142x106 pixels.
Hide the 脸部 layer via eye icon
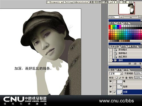pos(110,86)
